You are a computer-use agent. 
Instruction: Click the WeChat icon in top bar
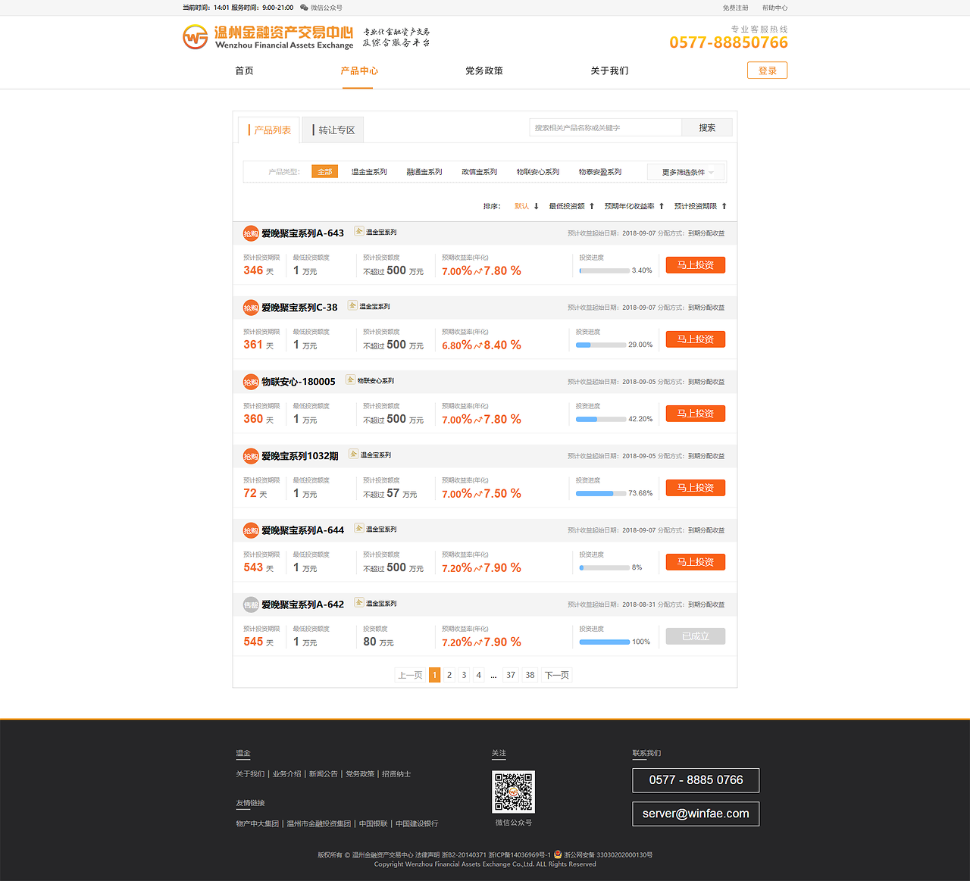[x=304, y=8]
